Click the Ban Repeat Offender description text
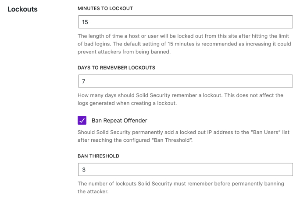The height and width of the screenshot is (206, 300). pyautogui.click(x=181, y=136)
